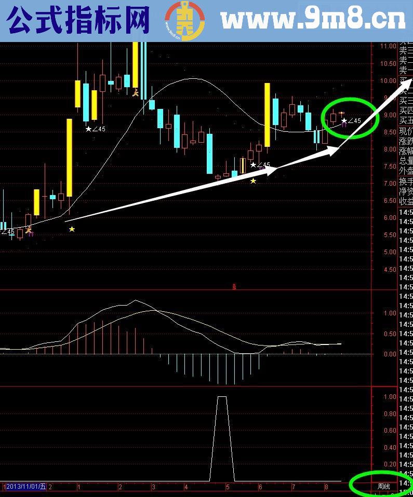This screenshot has height=497, width=413.
Task: Click the 2013/11/01/五 date label
Action: (x=25, y=487)
